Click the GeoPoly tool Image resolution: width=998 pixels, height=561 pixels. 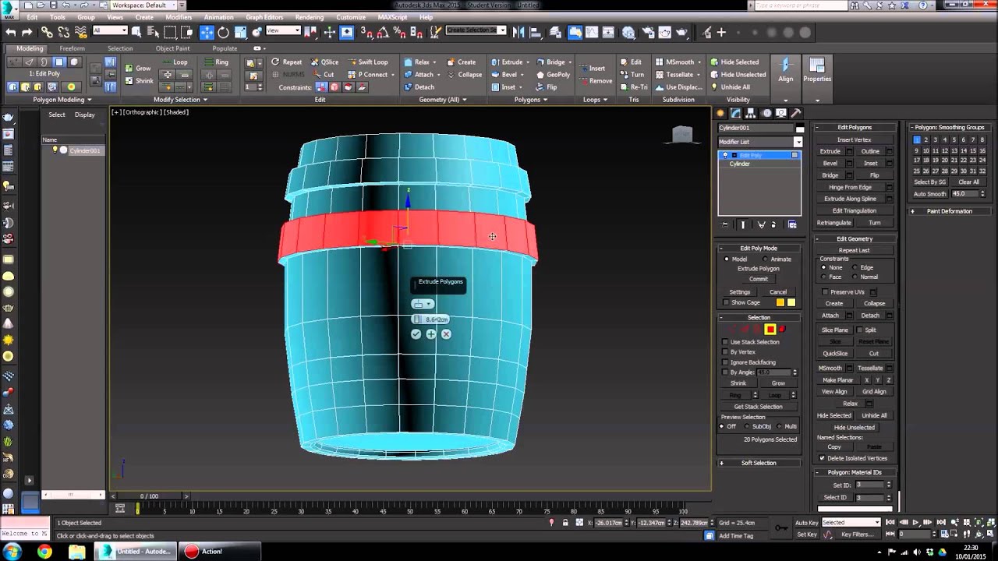(x=553, y=75)
